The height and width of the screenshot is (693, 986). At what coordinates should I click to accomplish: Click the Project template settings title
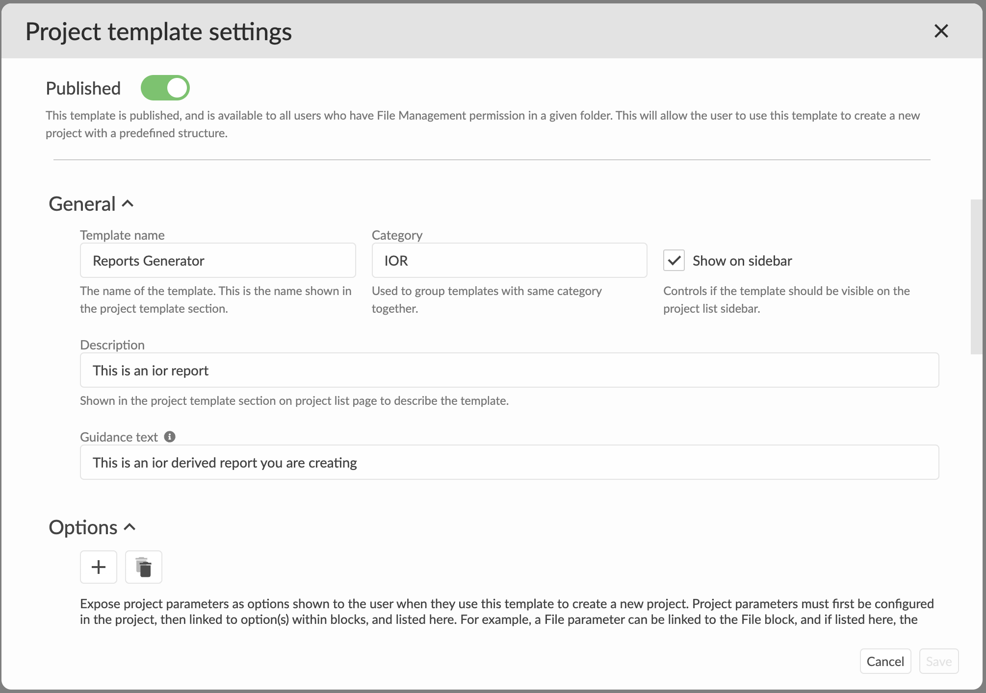[x=158, y=32]
